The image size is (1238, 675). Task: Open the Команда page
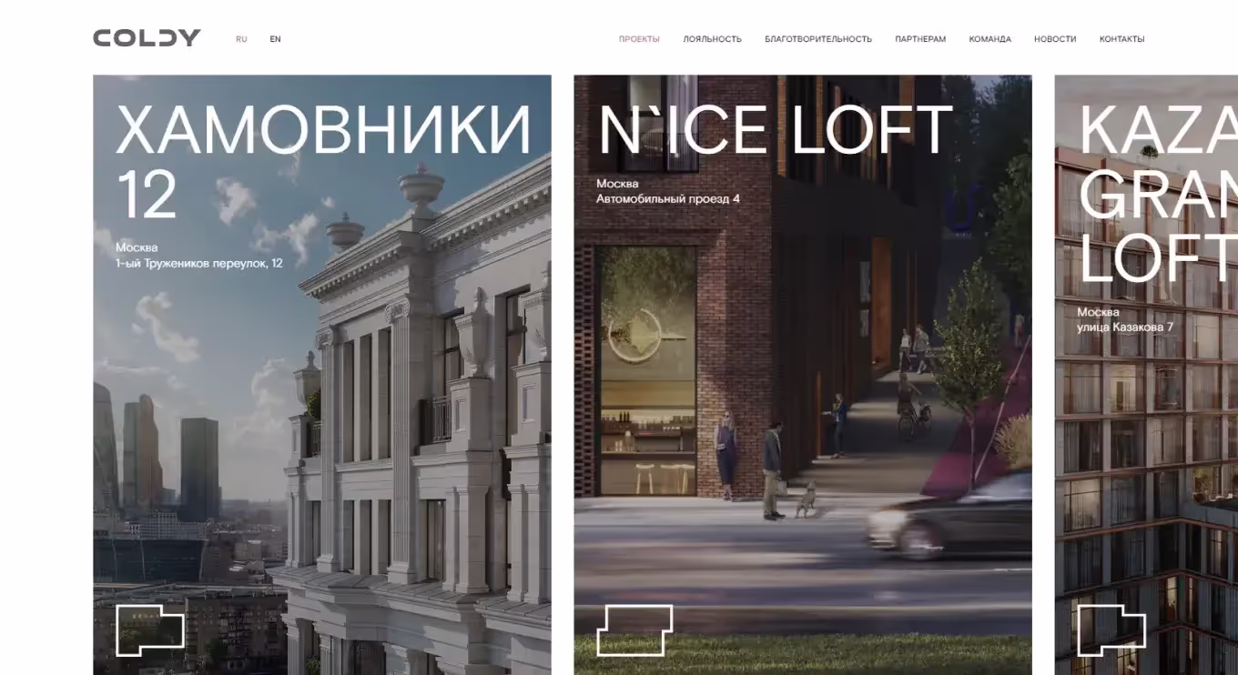click(989, 39)
